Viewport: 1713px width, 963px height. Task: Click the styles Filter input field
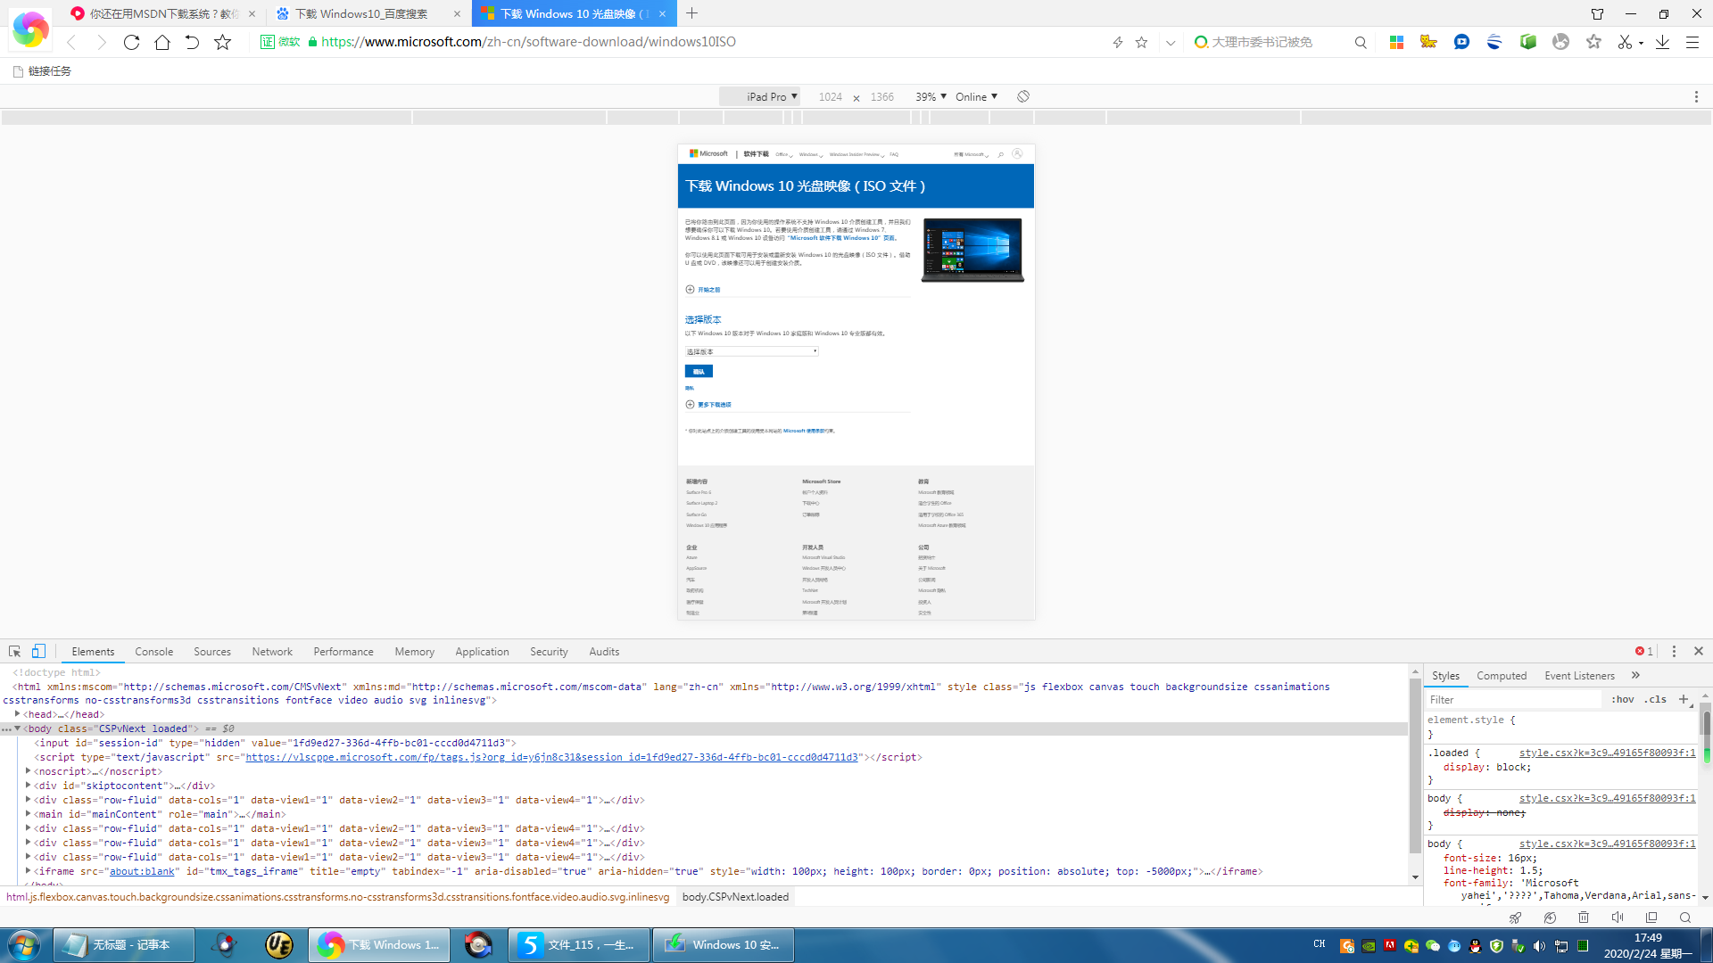point(1514,700)
